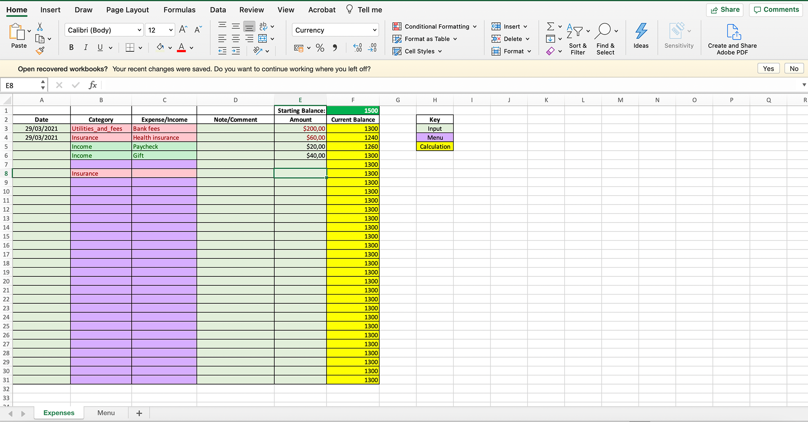Apply Comma Style

point(335,48)
